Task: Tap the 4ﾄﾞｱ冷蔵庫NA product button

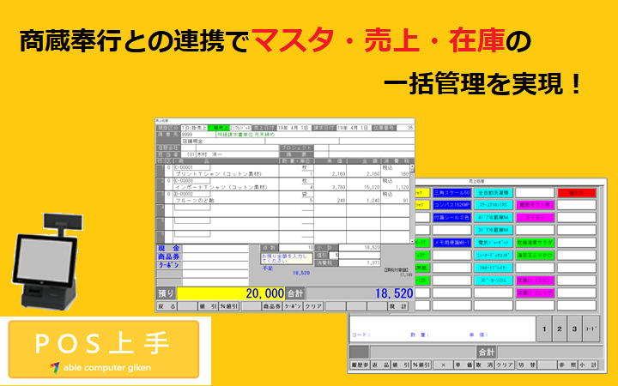Action: click(x=494, y=217)
